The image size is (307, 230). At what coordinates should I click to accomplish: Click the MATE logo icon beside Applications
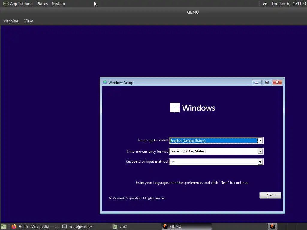[x=5, y=4]
